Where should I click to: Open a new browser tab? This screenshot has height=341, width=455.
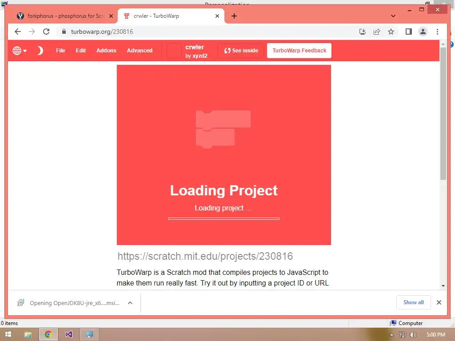(x=234, y=16)
